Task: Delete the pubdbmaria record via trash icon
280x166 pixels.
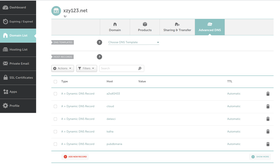Action: point(268,144)
